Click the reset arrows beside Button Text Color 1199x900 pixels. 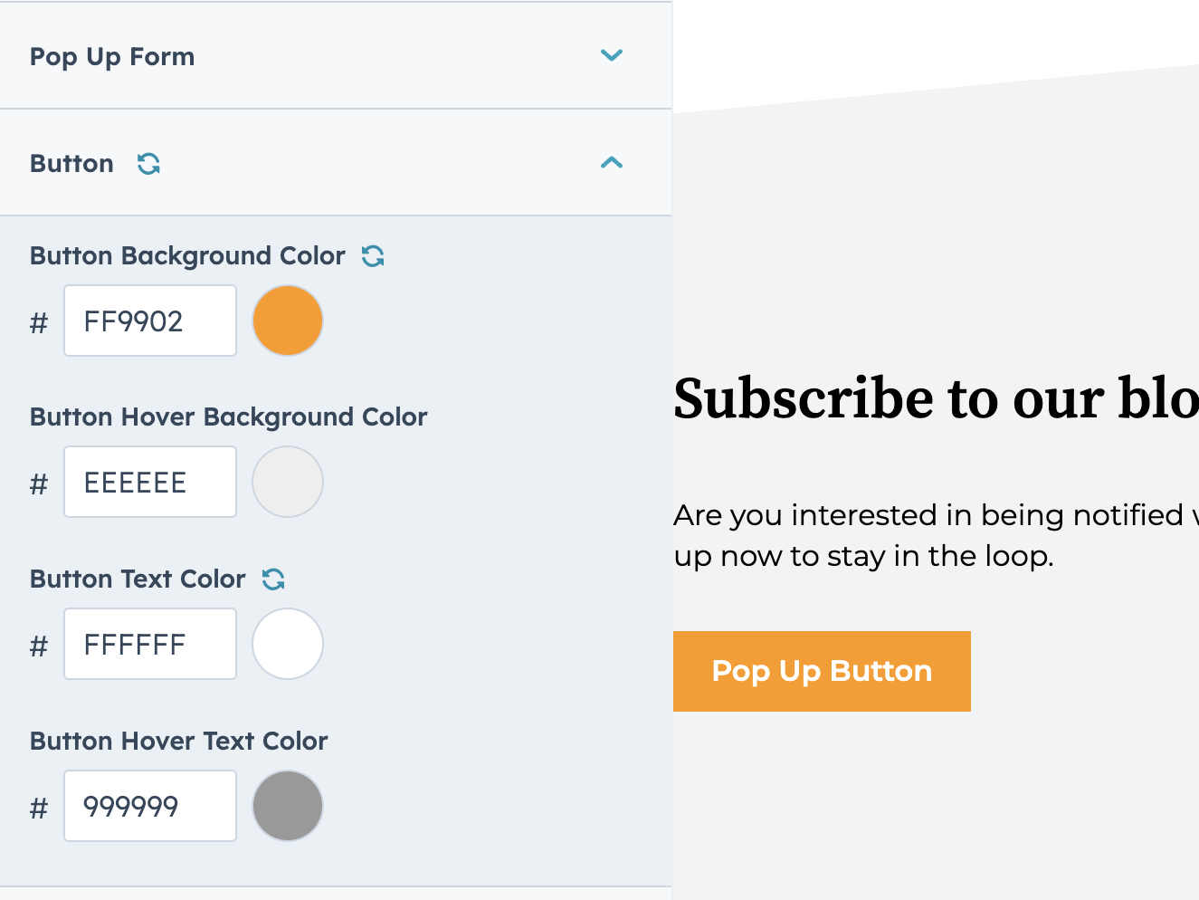pyautogui.click(x=274, y=578)
